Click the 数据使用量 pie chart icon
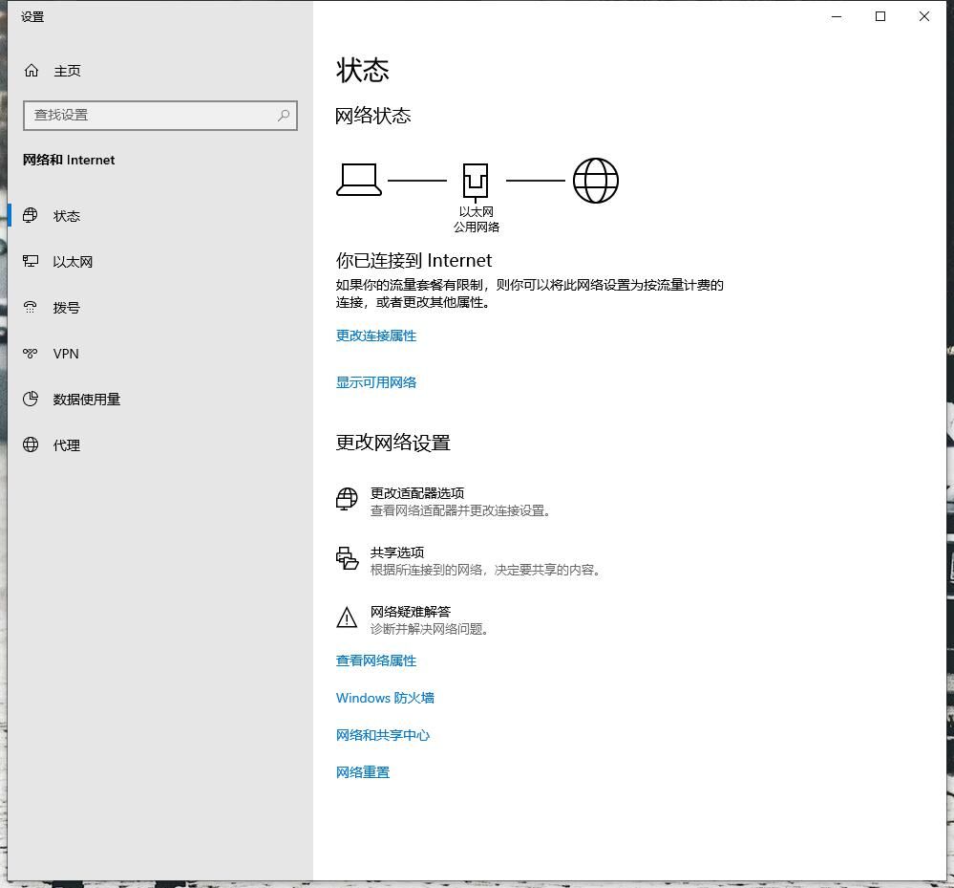This screenshot has width=954, height=888. coord(30,399)
